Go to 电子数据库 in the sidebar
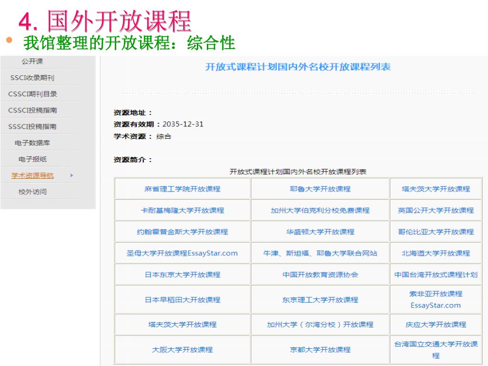This screenshot has height=366, width=488. tap(32, 143)
